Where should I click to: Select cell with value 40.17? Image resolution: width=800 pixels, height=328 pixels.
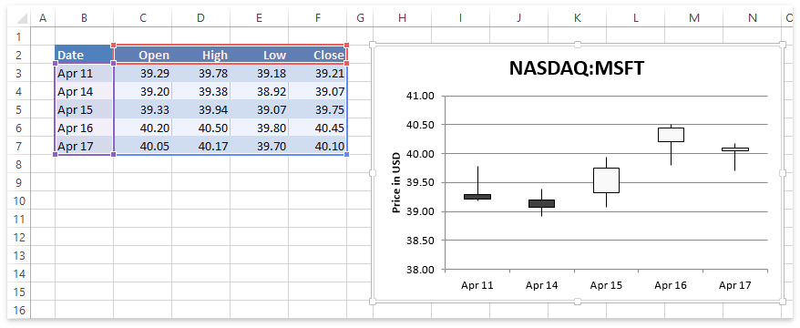pos(201,146)
